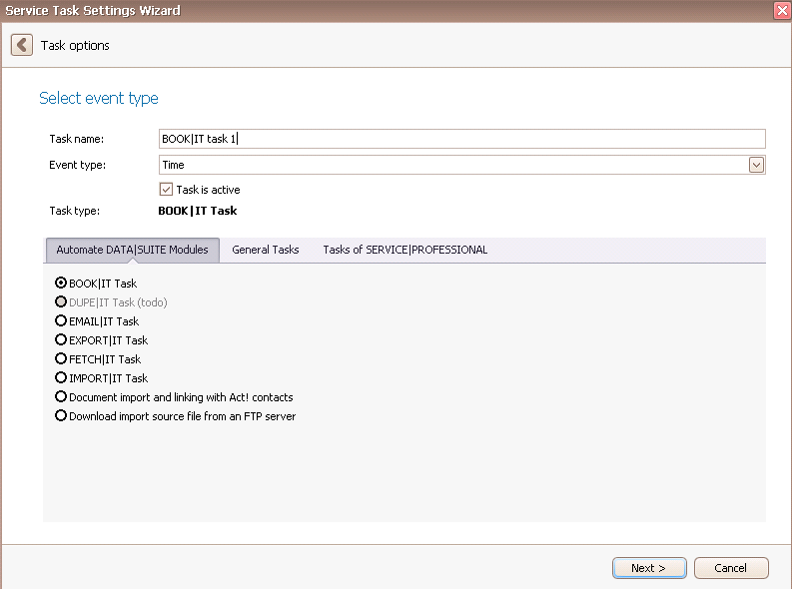
Task: Select BOOK|IT Task radio button
Action: 61,283
